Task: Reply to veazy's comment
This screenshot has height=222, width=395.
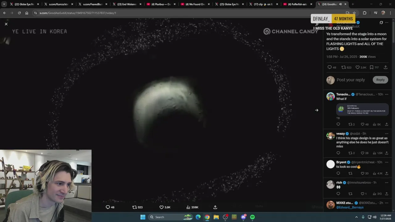Action: tap(338, 153)
